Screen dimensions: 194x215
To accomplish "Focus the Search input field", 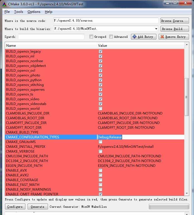I will point(51,37).
